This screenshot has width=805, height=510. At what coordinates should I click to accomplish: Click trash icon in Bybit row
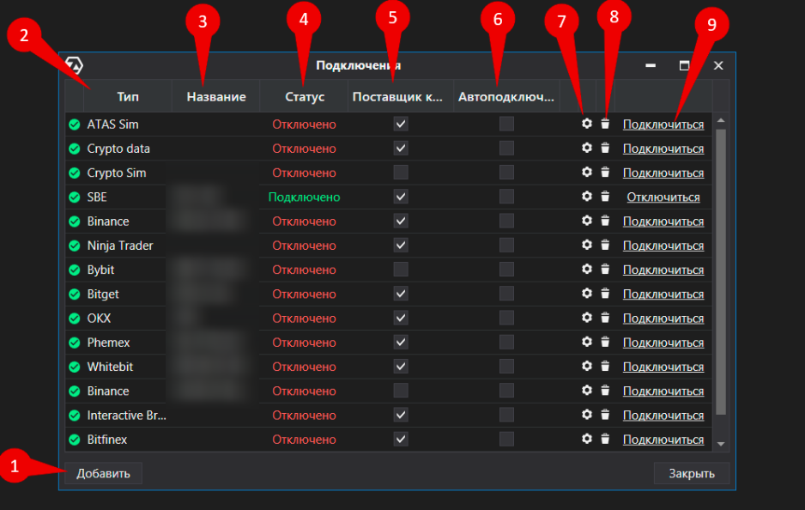pos(605,269)
